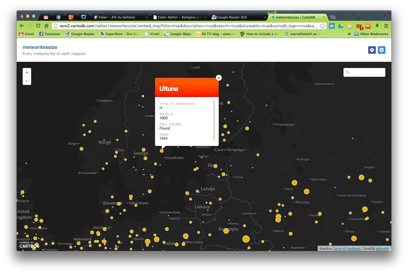Screen dimensions: 408x274
Task: Click the year value 1944
Action: tap(164, 138)
